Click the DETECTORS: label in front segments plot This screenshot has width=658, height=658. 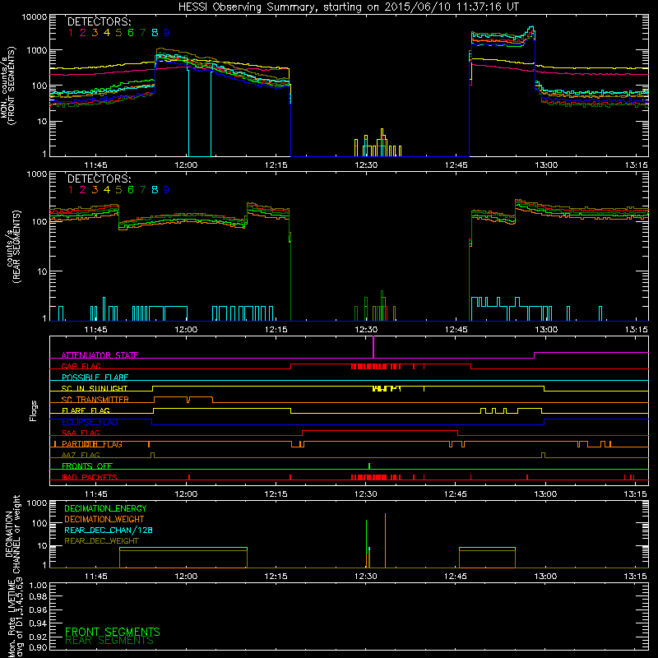pos(99,21)
